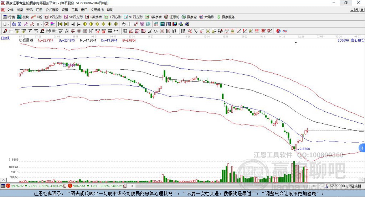
Task: Click the 深 index status icon
Action: coord(70,186)
